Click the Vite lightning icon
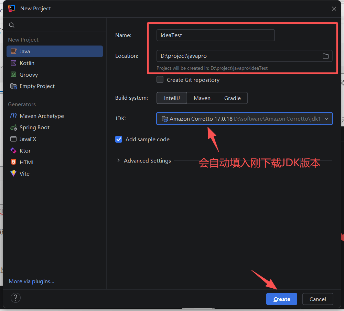 pyautogui.click(x=13, y=173)
